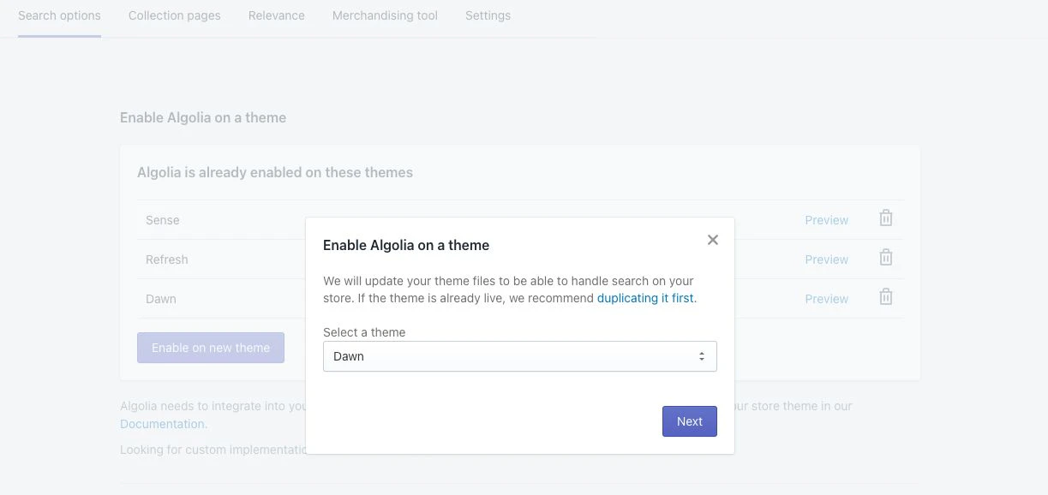Open the Settings tab

(x=488, y=15)
